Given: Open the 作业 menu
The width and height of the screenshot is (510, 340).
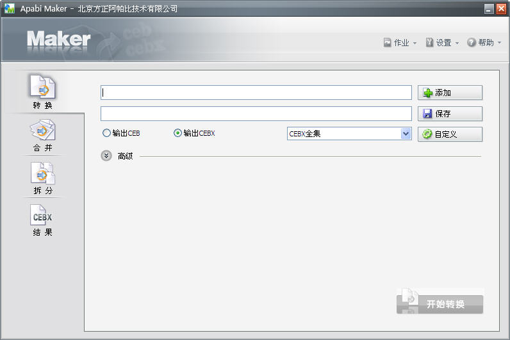Looking at the screenshot, I should click(x=400, y=43).
